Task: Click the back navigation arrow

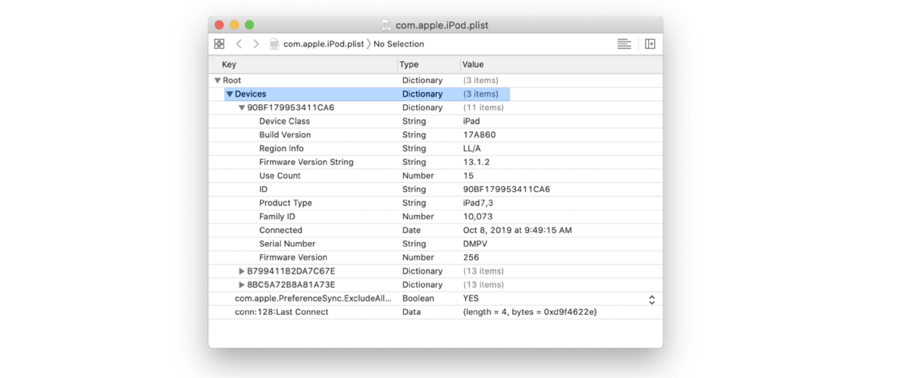Action: point(239,43)
